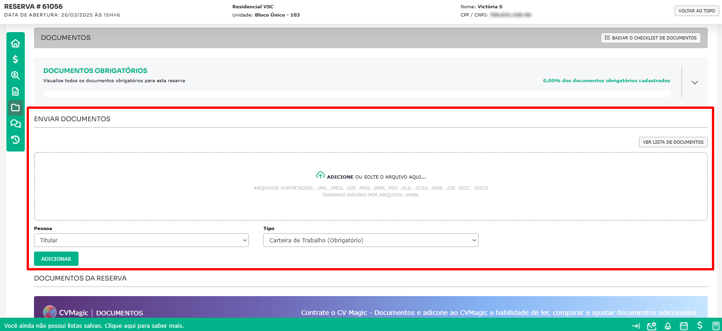Select the folder (documents) sidebar icon
722x331 pixels.
(15, 107)
